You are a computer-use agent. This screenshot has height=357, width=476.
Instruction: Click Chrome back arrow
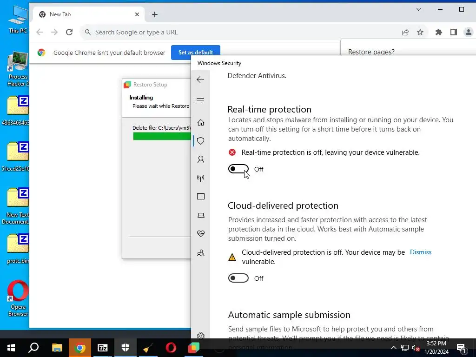pyautogui.click(x=40, y=32)
